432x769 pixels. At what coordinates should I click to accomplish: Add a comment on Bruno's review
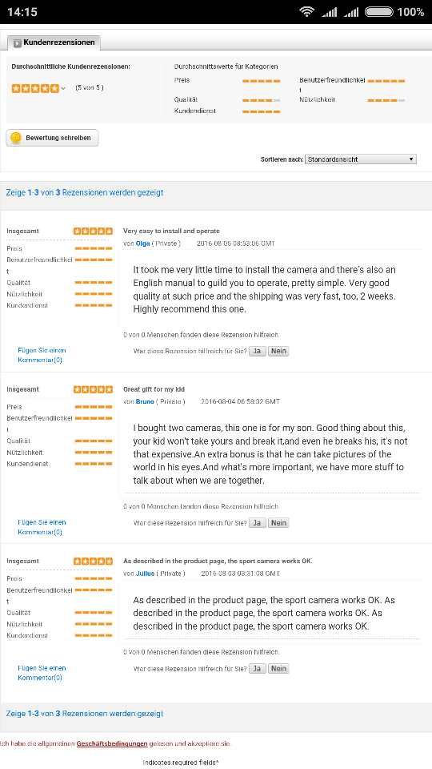click(42, 527)
